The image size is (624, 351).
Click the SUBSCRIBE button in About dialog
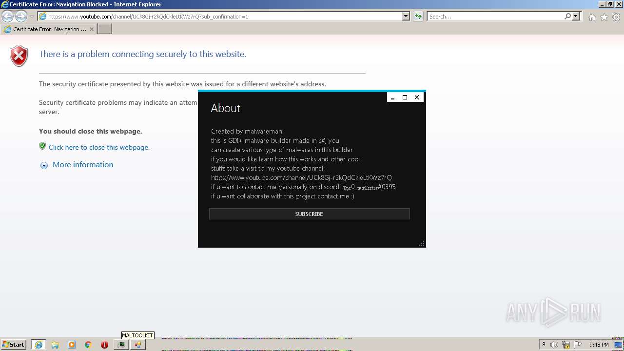click(309, 214)
